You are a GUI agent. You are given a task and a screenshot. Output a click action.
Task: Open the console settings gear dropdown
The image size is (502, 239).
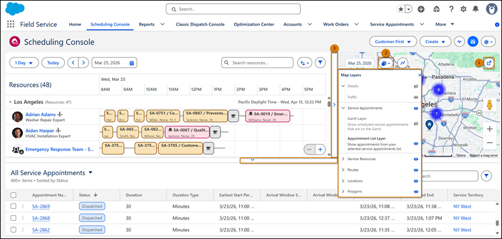pos(488,41)
